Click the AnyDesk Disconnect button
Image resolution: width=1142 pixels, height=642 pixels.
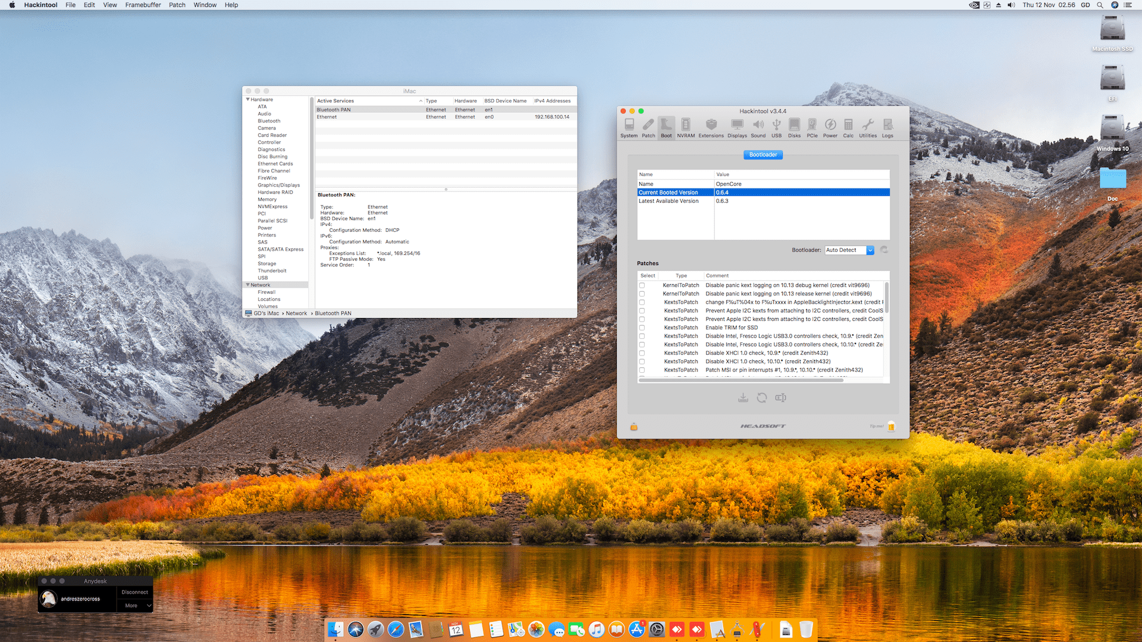134,592
